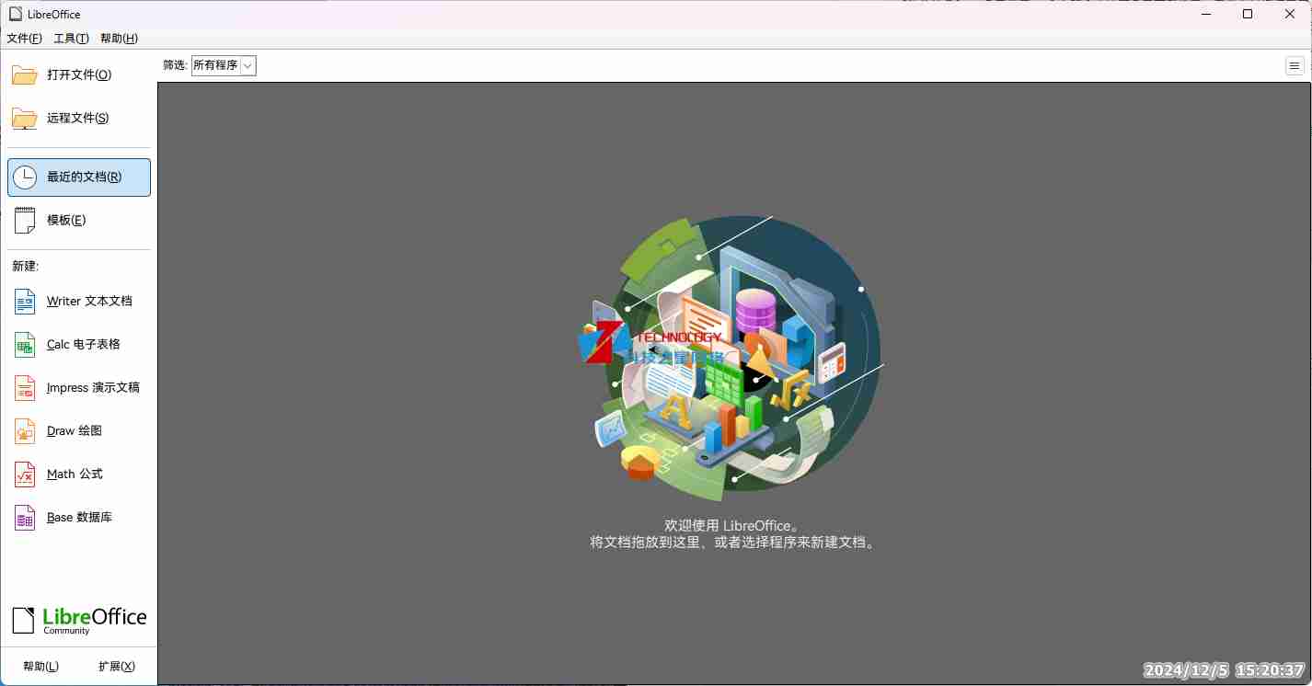
Task: Click the Writer text document icon
Action: tap(25, 302)
